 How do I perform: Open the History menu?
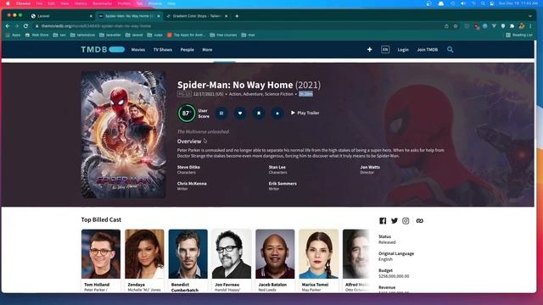[81, 3]
